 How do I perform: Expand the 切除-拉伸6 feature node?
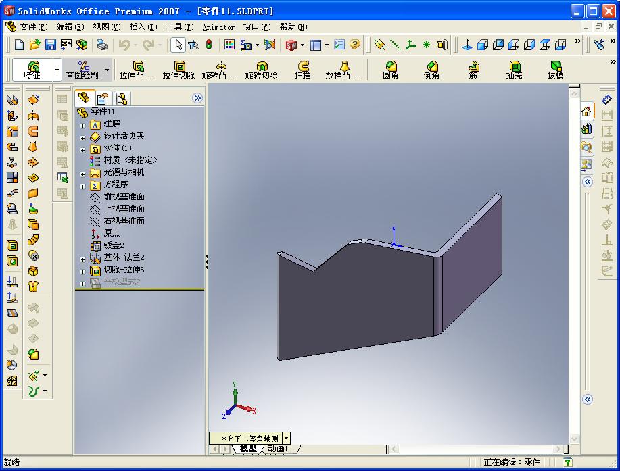click(82, 272)
